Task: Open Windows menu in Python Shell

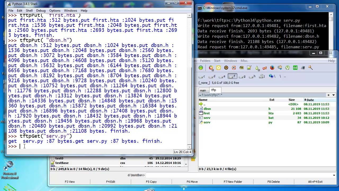Action: point(70,11)
